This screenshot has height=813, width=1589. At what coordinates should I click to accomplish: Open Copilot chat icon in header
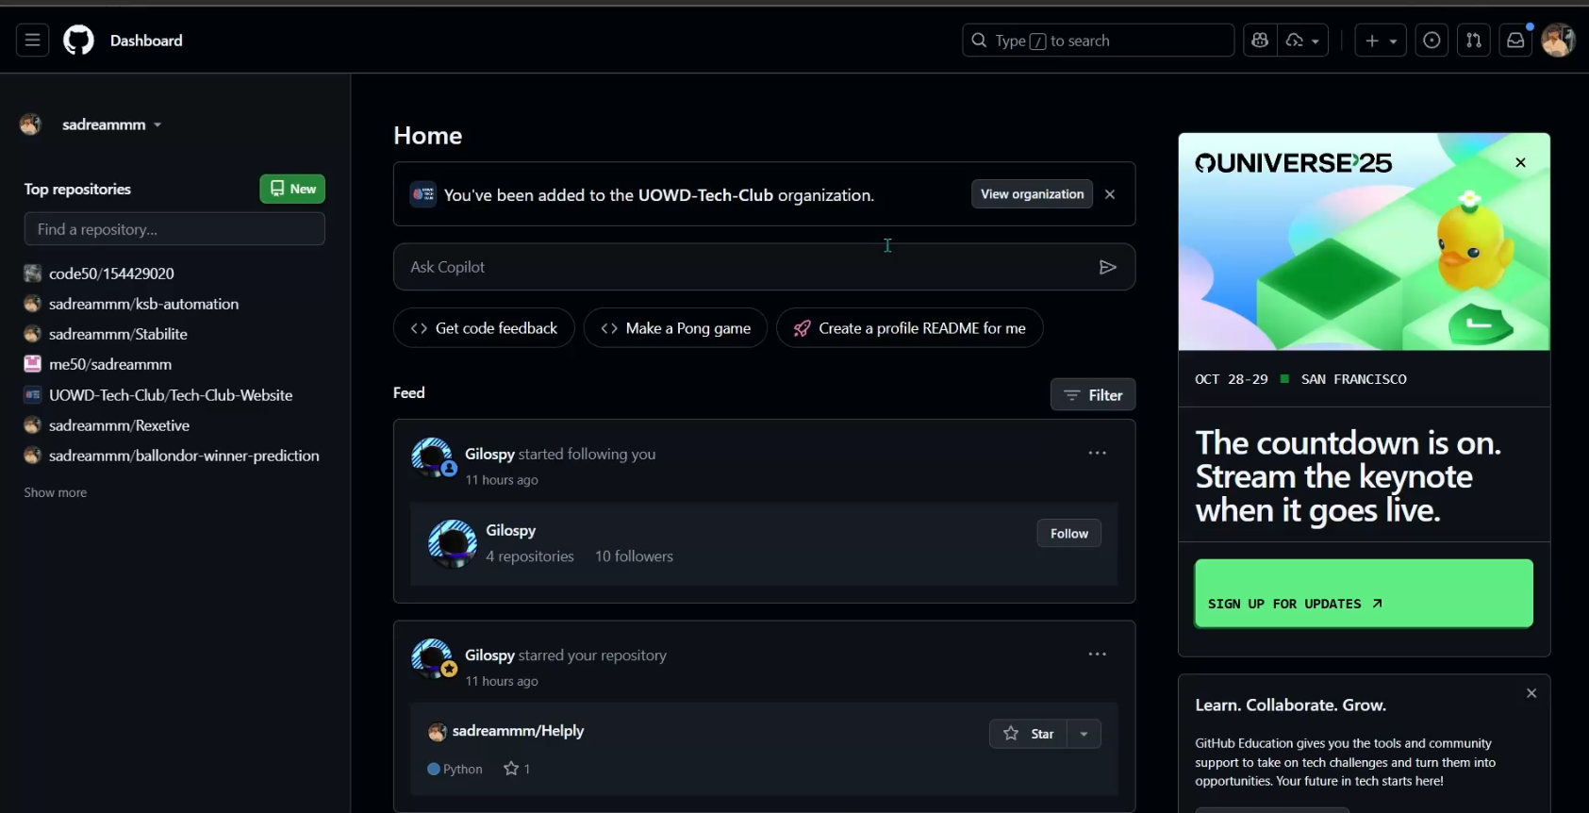click(x=1260, y=41)
